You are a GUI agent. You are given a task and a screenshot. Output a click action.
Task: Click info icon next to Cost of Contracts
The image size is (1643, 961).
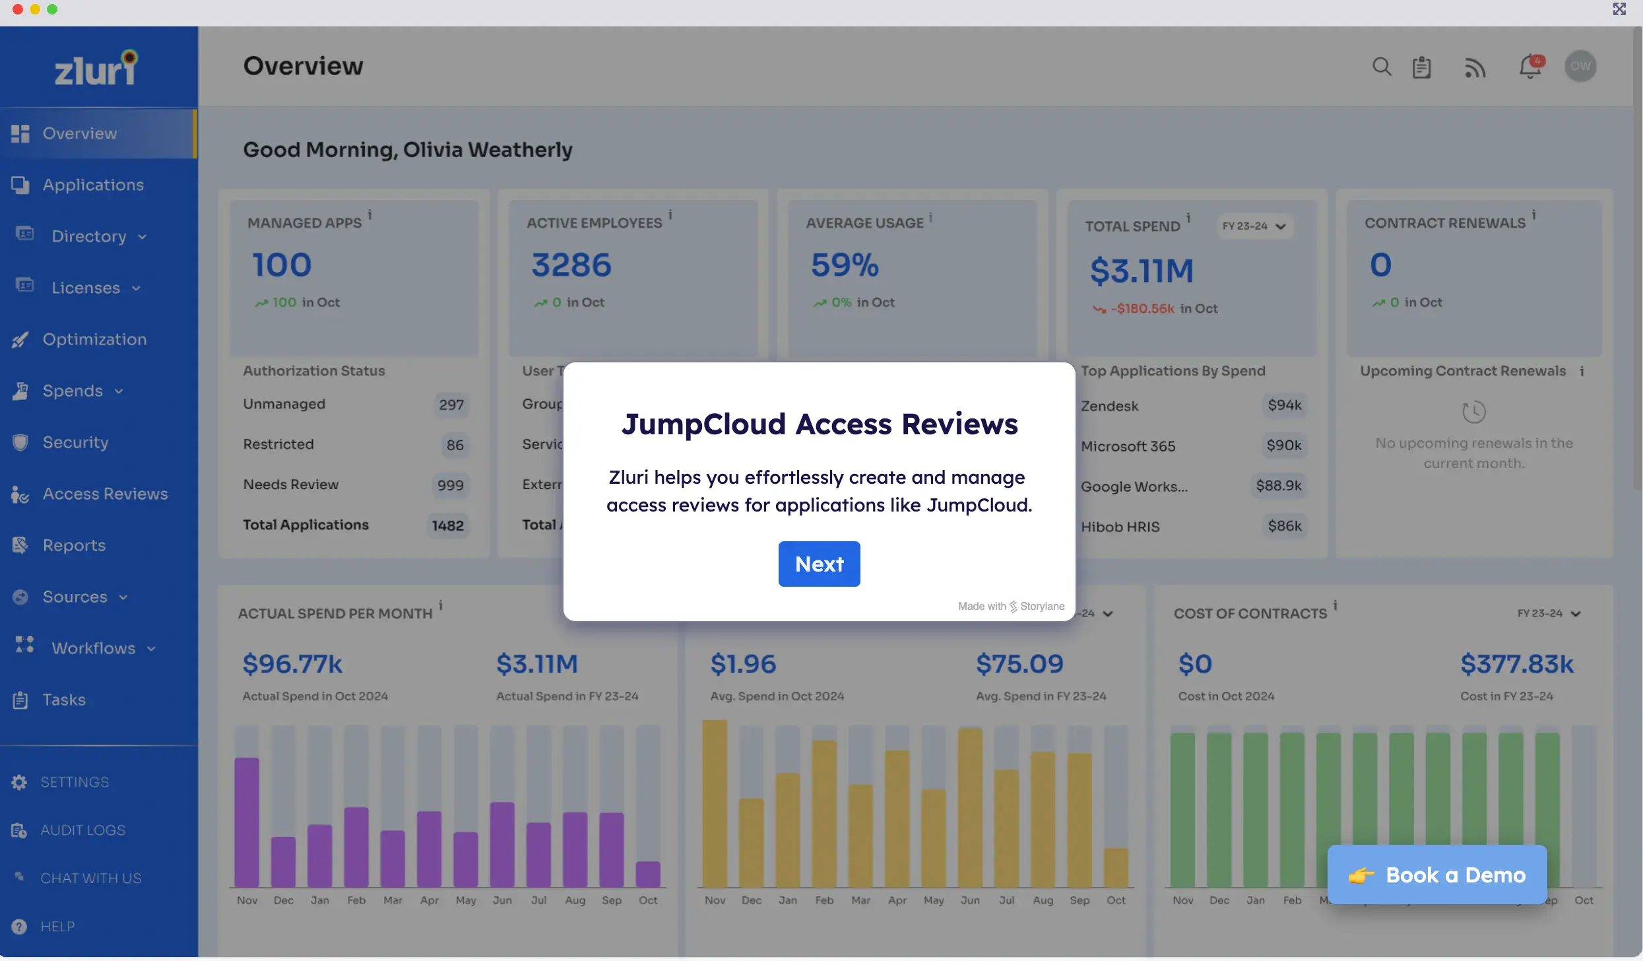click(x=1335, y=605)
